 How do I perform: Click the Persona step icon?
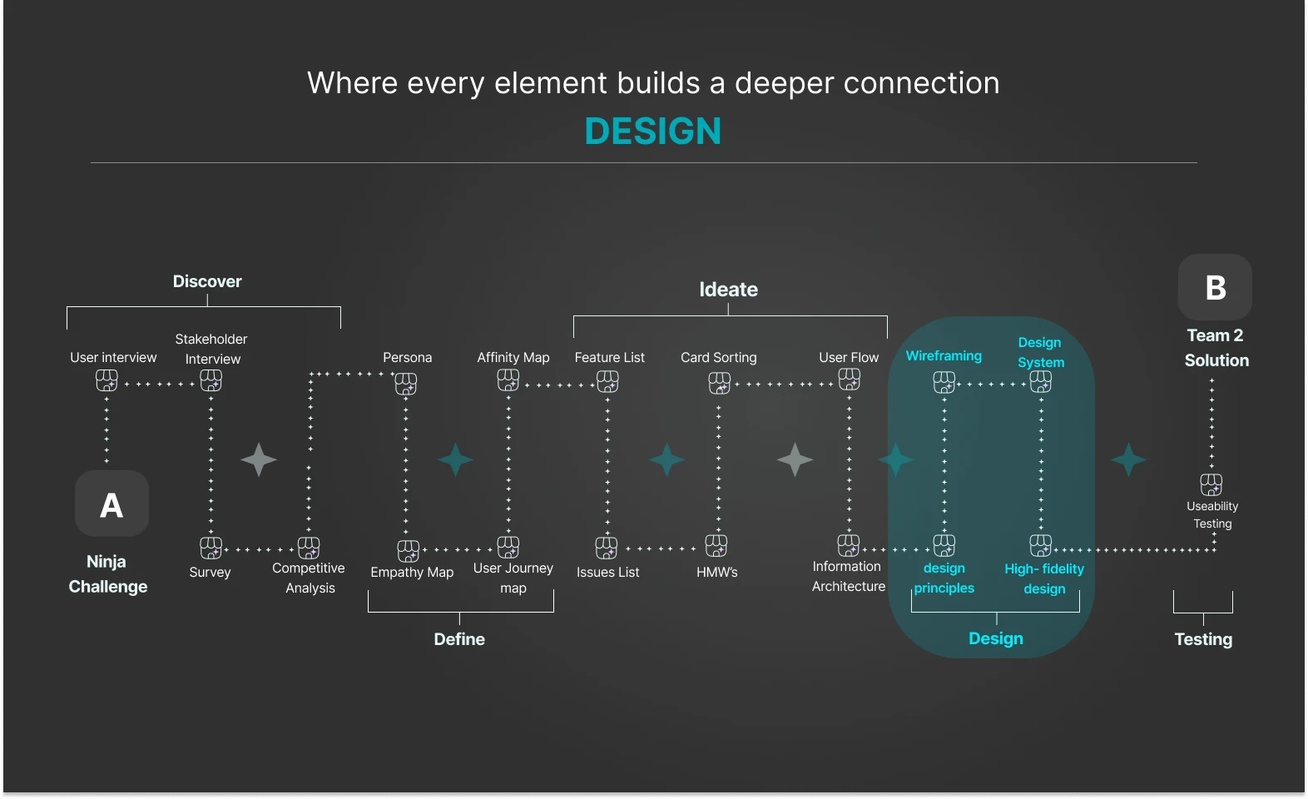tap(406, 384)
